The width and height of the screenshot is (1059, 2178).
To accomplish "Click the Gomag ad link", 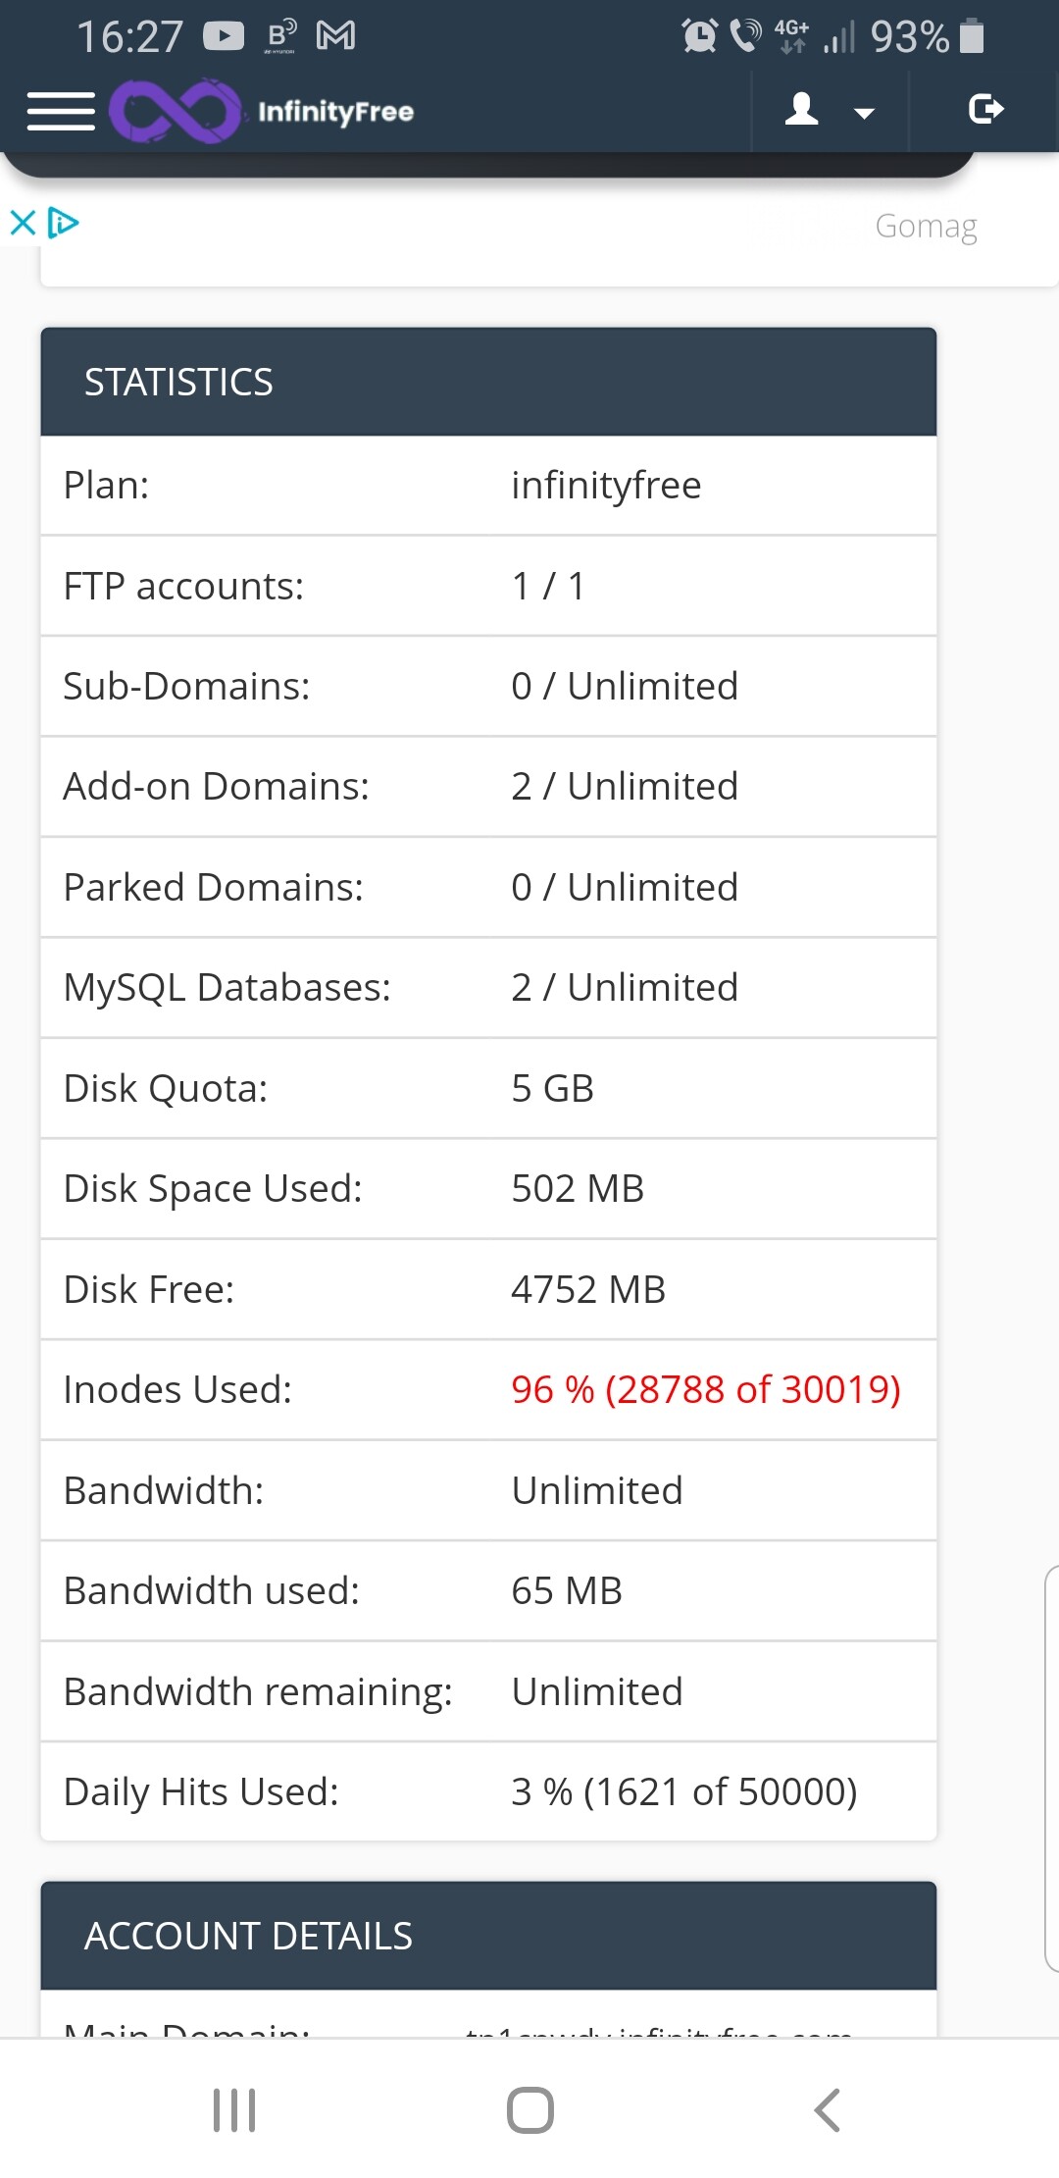I will click(926, 227).
